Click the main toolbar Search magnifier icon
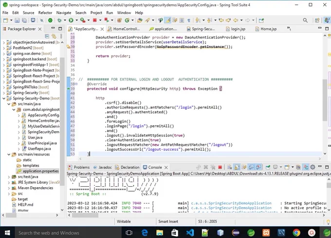The width and height of the screenshot is (331, 238). click(x=305, y=20)
